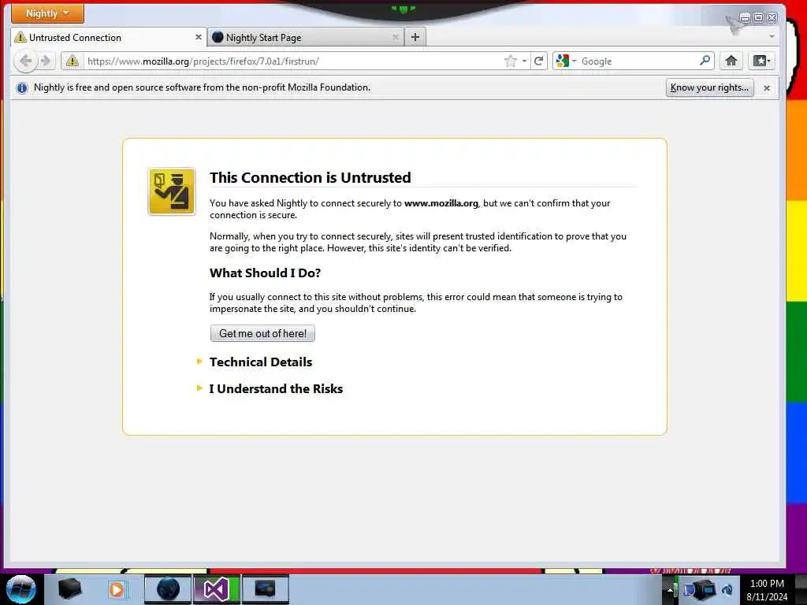Image resolution: width=807 pixels, height=605 pixels.
Task: Go forward one page
Action: (x=46, y=61)
